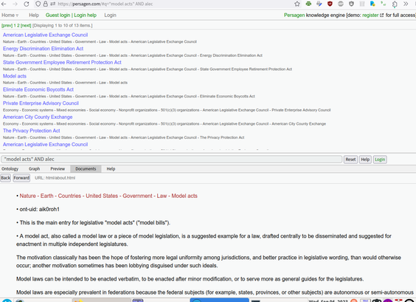416x302 pixels.
Task: Click the browser forward arrow
Action: click(x=15, y=4)
